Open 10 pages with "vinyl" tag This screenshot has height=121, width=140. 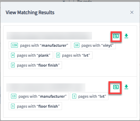94,45
